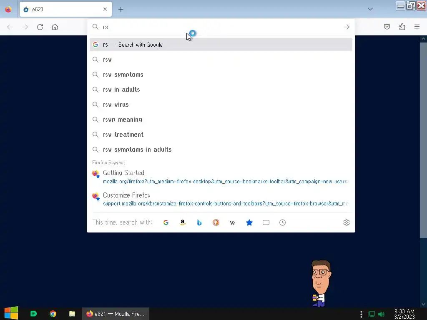
Task: Open the Getting Started bookmark suggestion
Action: [x=221, y=177]
